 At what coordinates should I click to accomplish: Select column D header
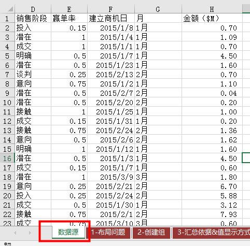pyautogui.click(x=33, y=9)
